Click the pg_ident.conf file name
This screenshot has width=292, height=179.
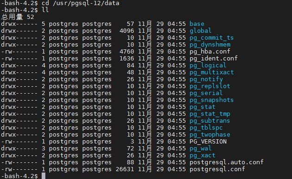[x=214, y=59]
